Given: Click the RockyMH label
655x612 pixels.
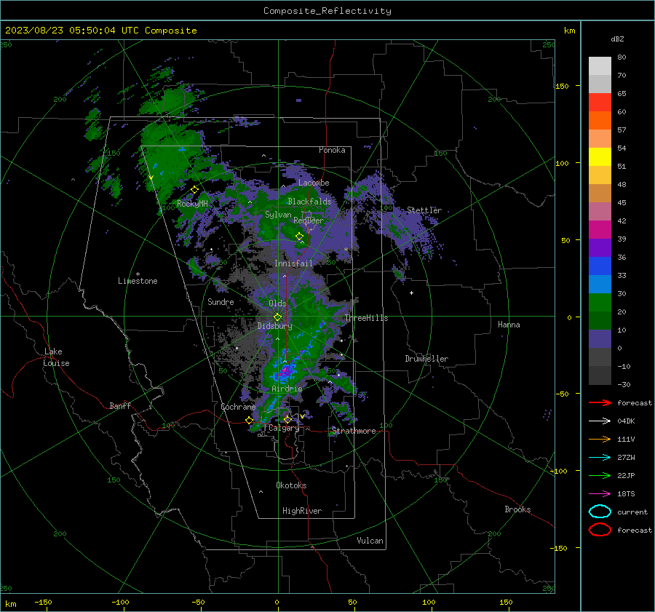Looking at the screenshot, I should tap(192, 204).
